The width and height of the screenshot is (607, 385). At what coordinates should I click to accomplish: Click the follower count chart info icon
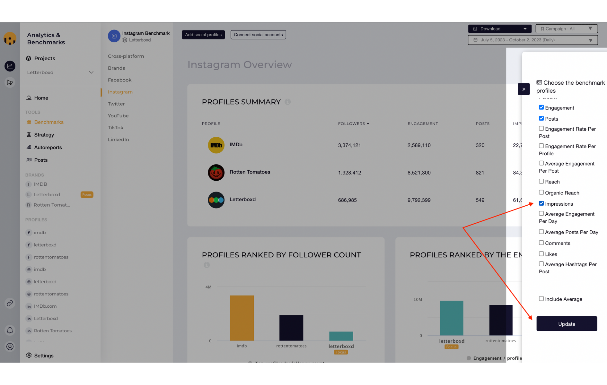click(207, 265)
